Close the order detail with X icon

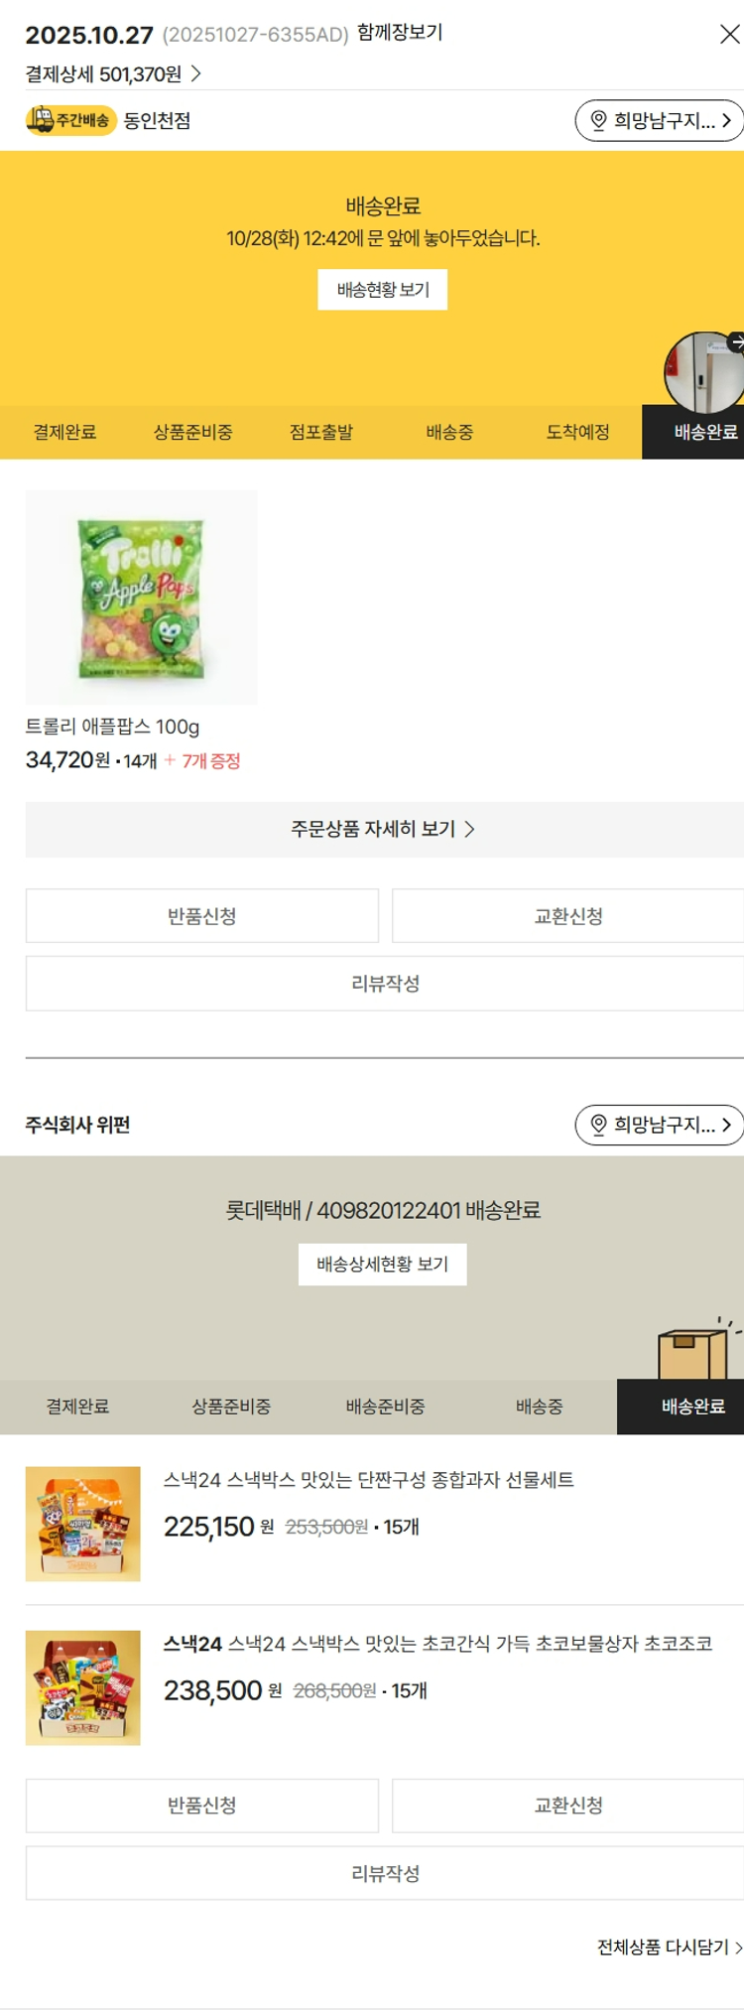(729, 35)
